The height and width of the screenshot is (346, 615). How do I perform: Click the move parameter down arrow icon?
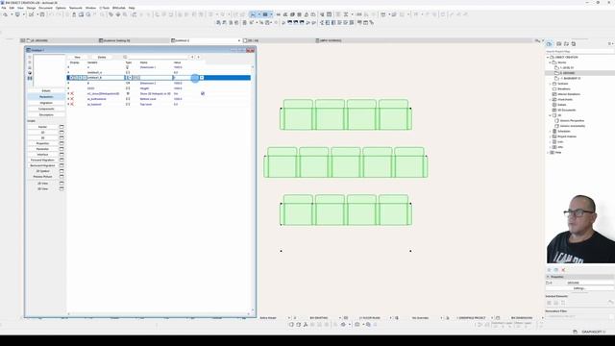tap(199, 57)
